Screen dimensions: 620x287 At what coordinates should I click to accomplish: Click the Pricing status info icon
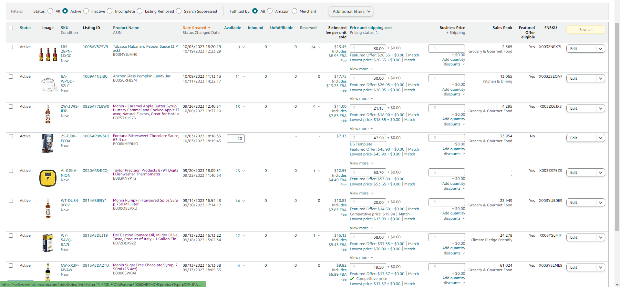pyautogui.click(x=377, y=33)
